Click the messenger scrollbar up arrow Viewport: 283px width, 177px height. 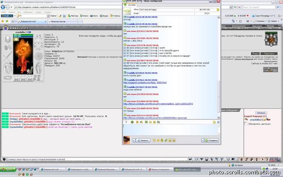point(218,17)
